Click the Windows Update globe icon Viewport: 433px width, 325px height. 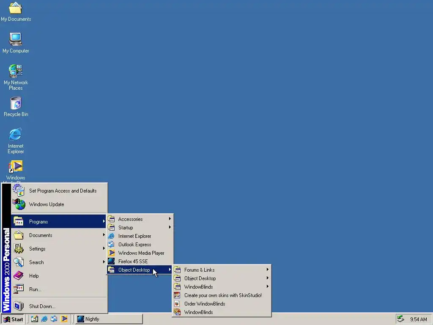[19, 204]
